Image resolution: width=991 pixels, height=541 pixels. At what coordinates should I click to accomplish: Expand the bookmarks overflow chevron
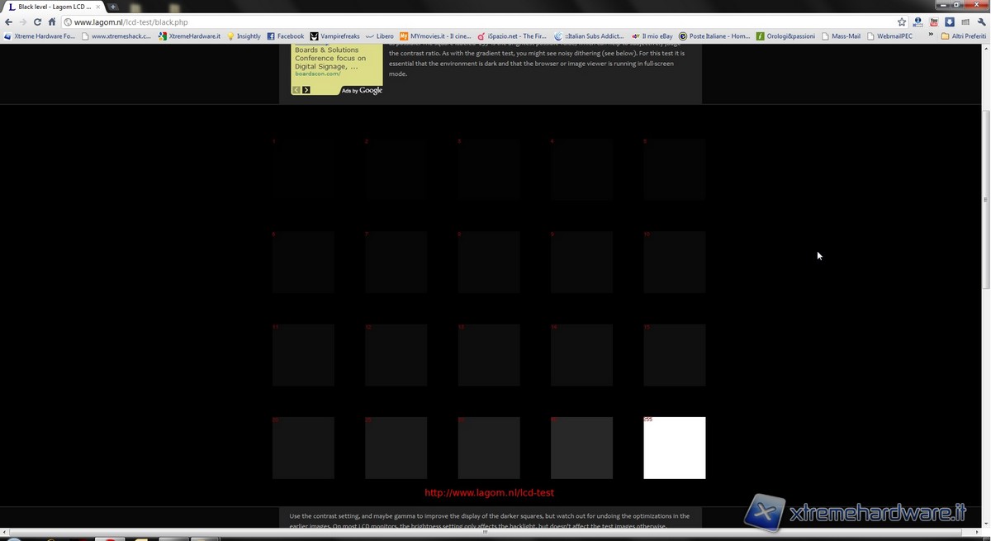(x=932, y=36)
